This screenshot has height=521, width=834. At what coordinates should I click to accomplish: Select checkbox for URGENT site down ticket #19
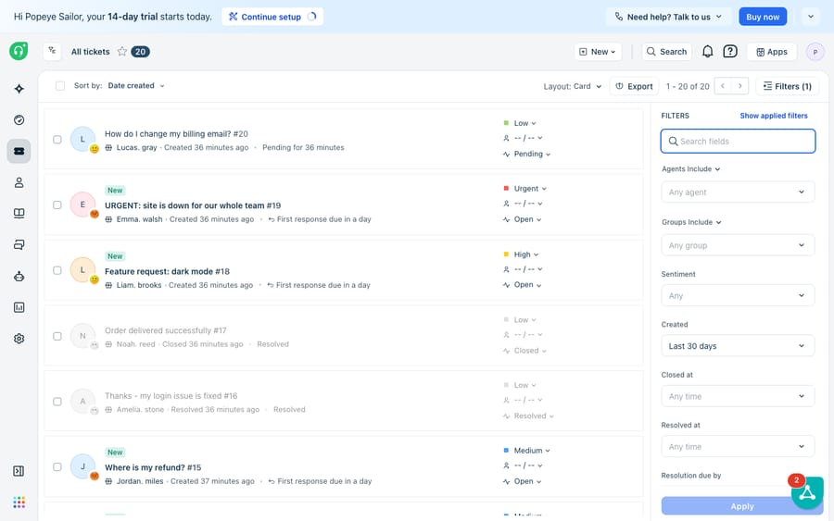coord(57,205)
